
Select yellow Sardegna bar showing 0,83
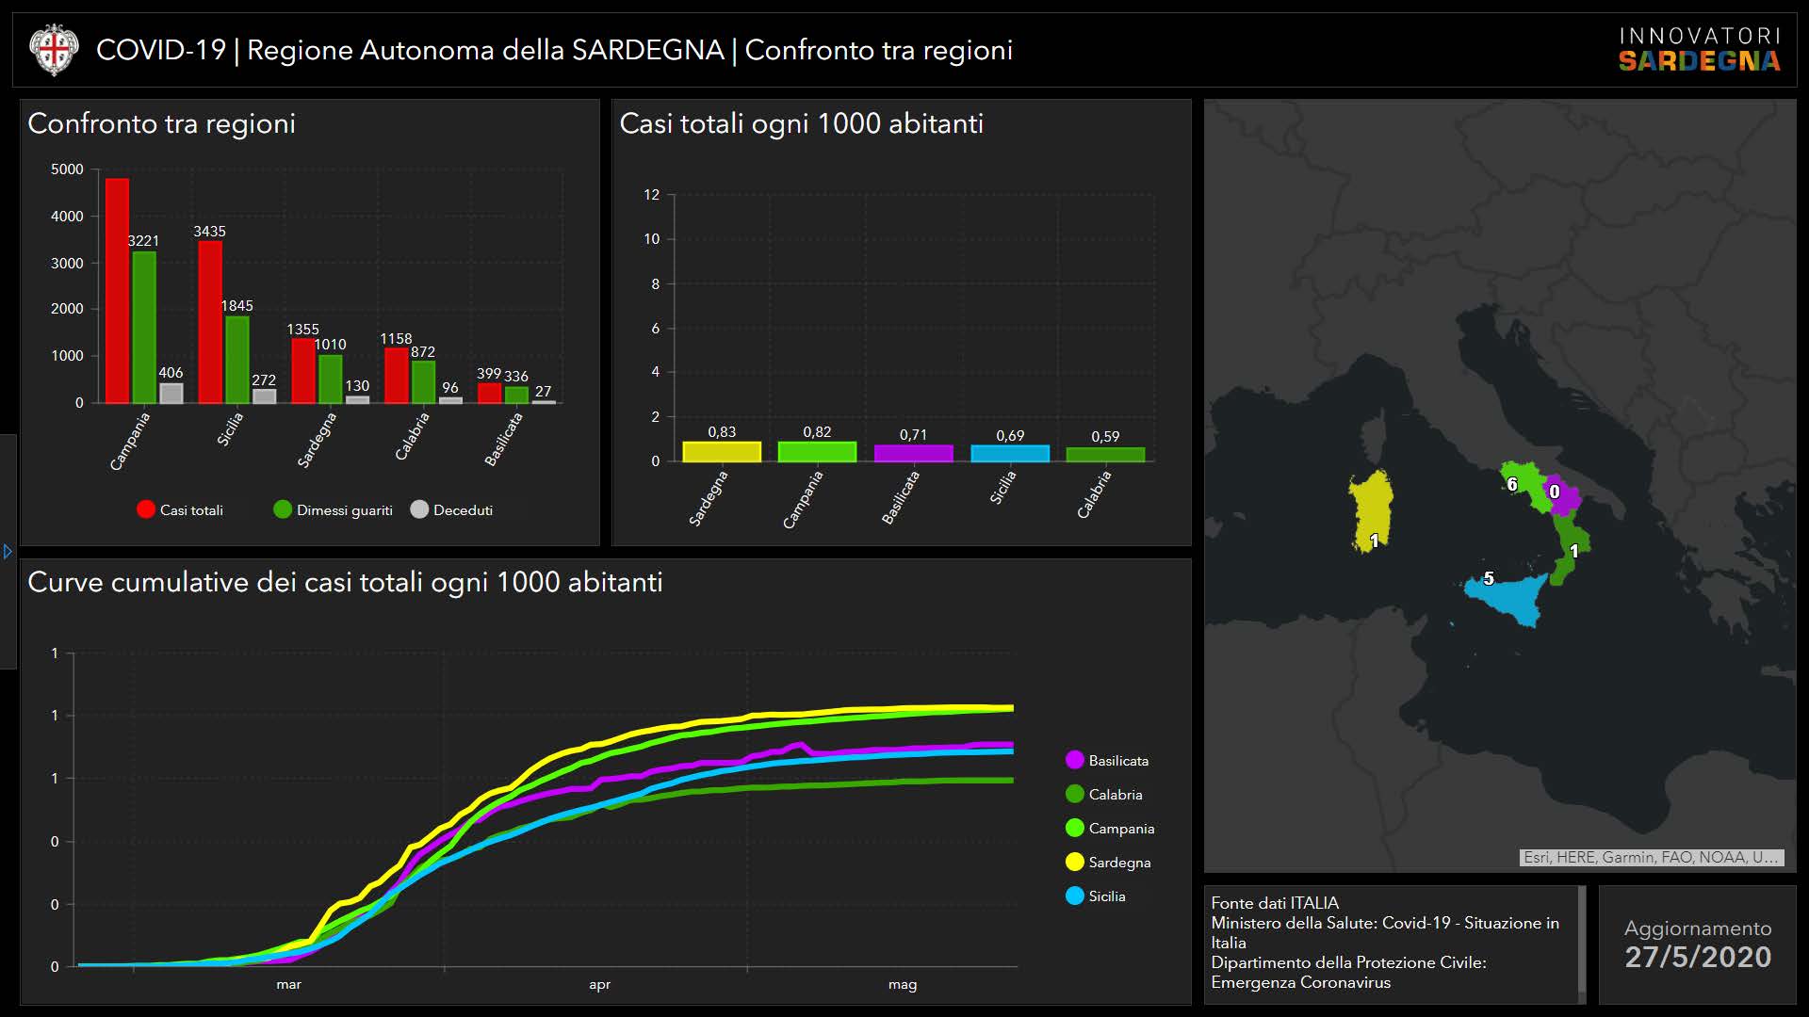coord(722,452)
